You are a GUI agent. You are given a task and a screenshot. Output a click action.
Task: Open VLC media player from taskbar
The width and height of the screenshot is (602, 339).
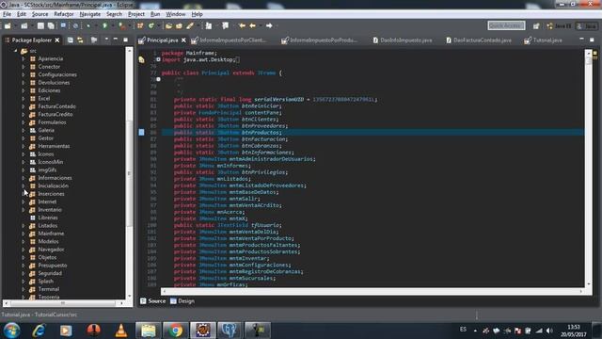[121, 331]
